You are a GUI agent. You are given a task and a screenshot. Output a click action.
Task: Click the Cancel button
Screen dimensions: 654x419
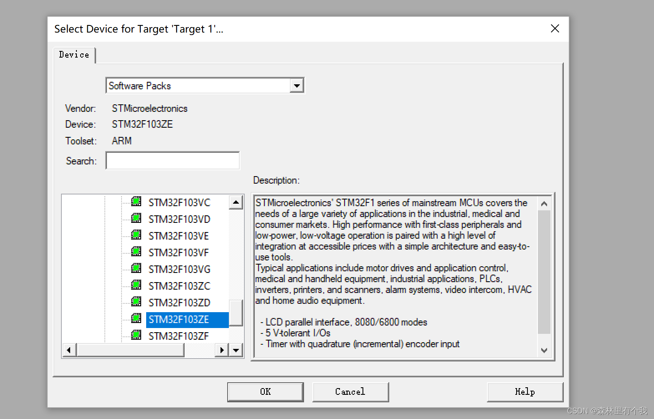point(350,392)
